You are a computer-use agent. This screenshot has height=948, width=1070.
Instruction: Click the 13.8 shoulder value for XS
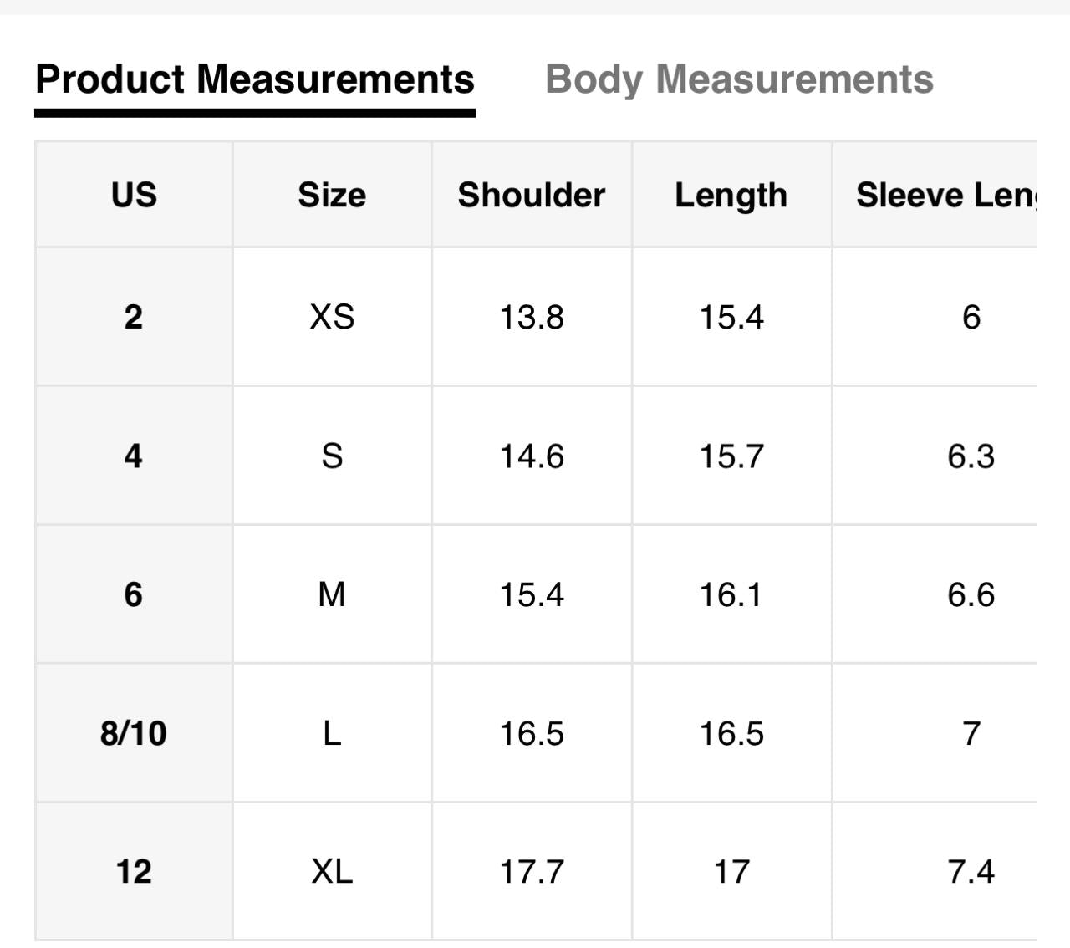click(x=532, y=317)
